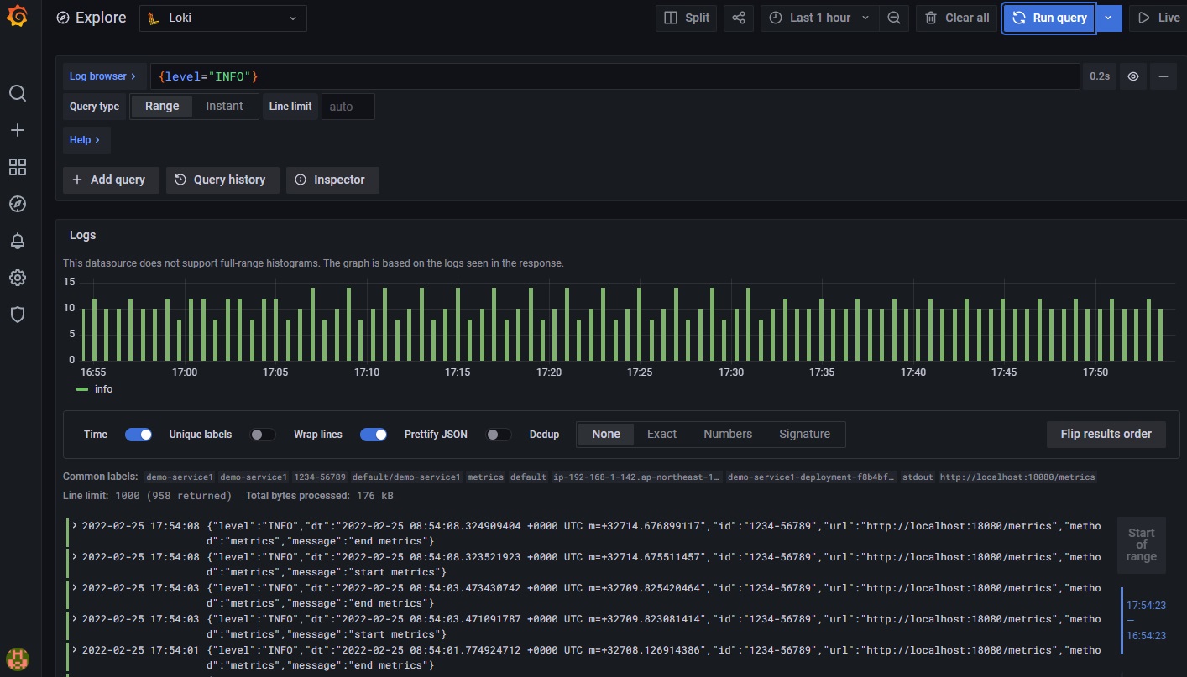Viewport: 1187px width, 677px height.
Task: Select Dedup Numbers option
Action: tap(728, 435)
